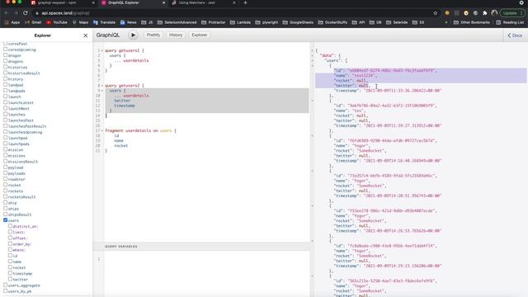Open the Docs panel

515,35
